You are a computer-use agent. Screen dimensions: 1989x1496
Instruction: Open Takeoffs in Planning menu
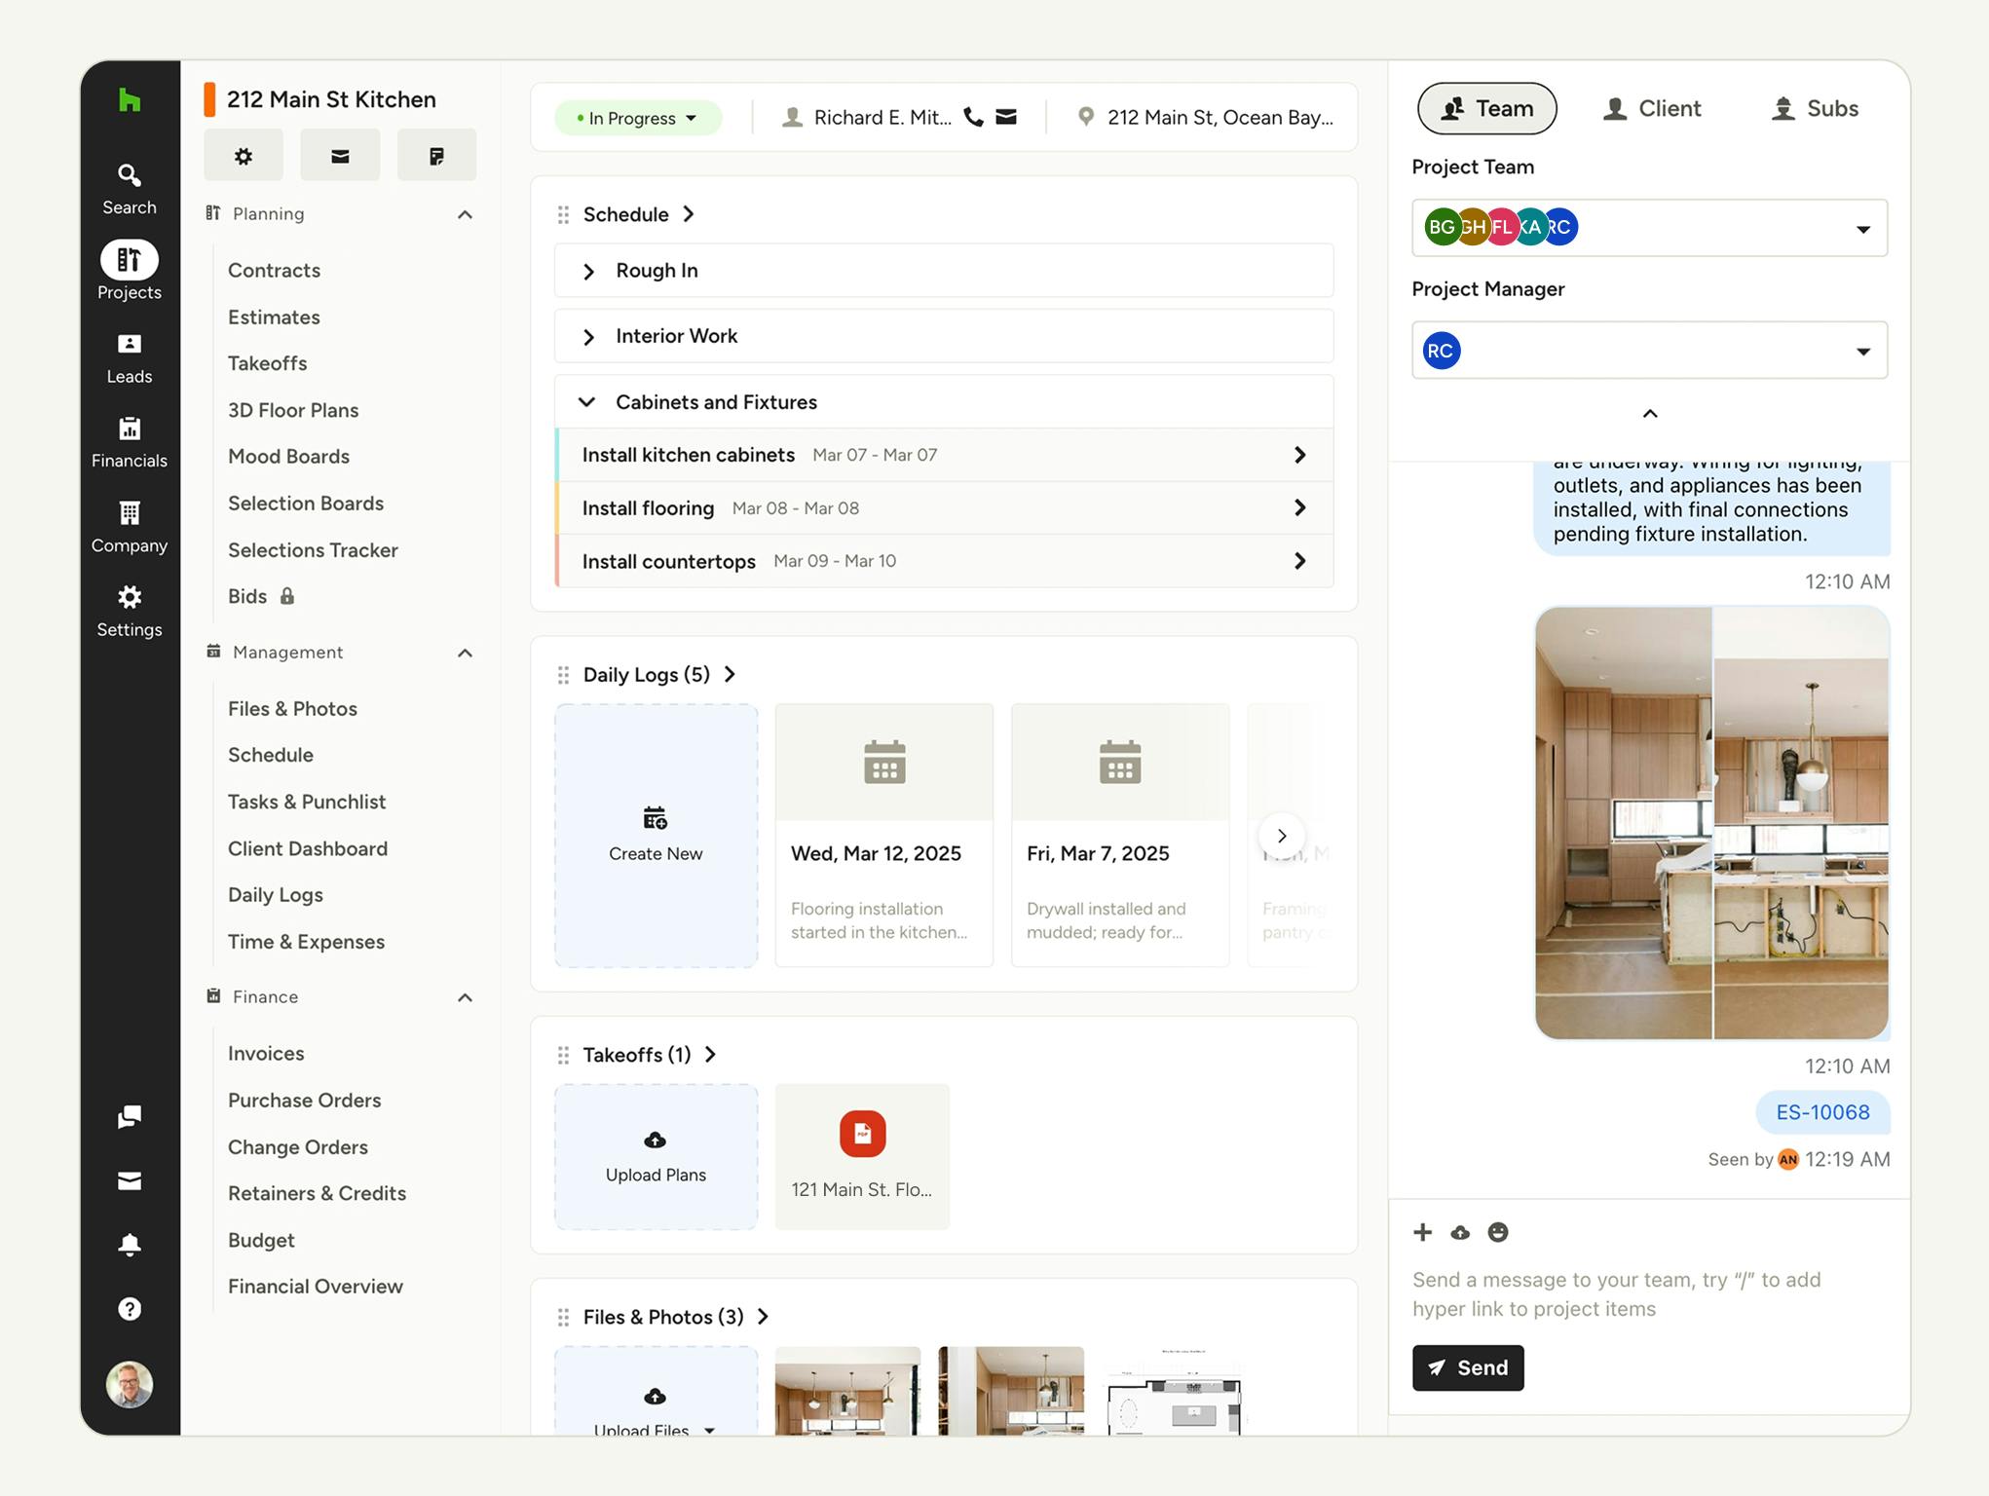267,363
